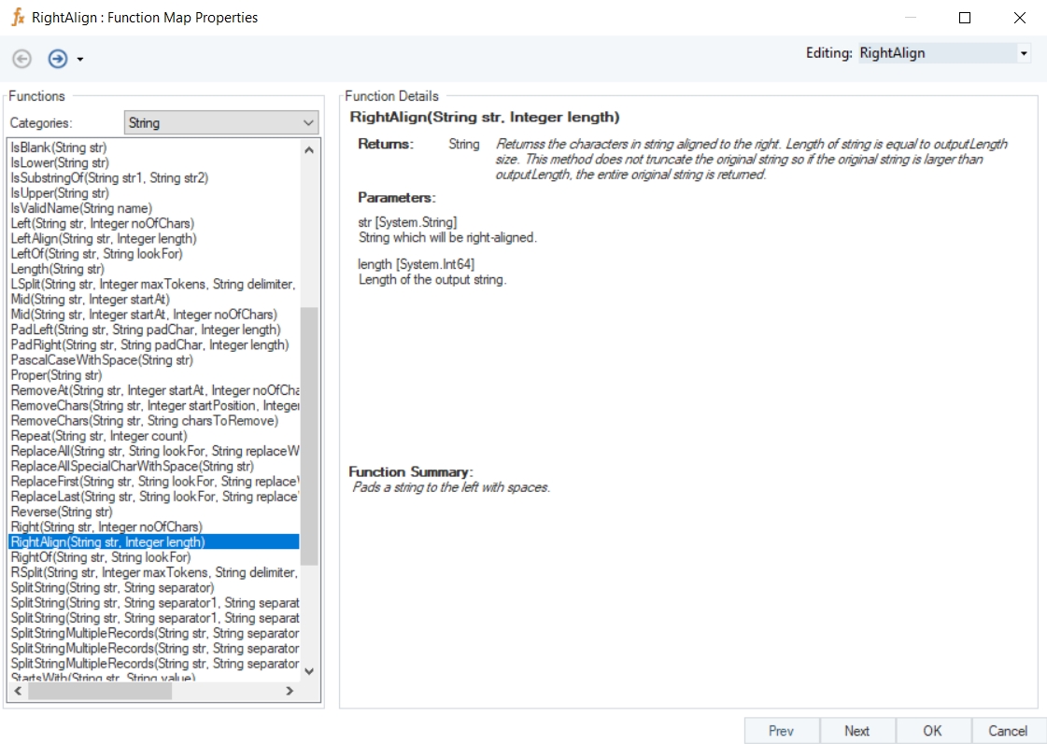The height and width of the screenshot is (744, 1047).
Task: Click the horizontal scroll right arrow
Action: point(290,692)
